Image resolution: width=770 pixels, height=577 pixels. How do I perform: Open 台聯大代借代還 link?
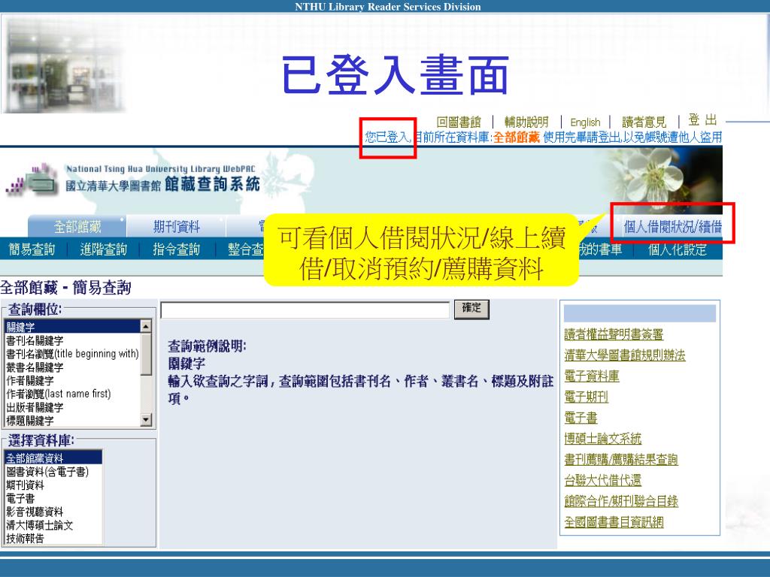click(x=603, y=480)
